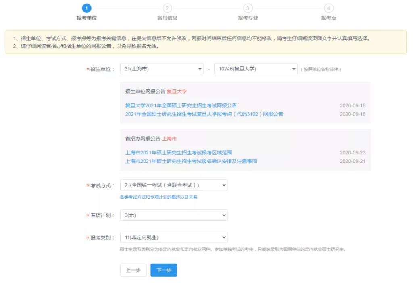Viewport: 413px width, 289px height.
Task: Click step 4 circle 报考点
Action: 328,8
